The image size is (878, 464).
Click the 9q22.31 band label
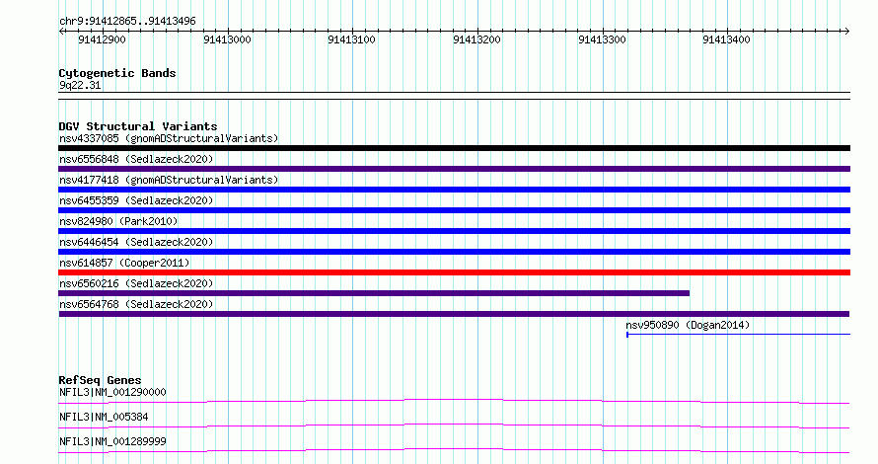click(x=80, y=85)
